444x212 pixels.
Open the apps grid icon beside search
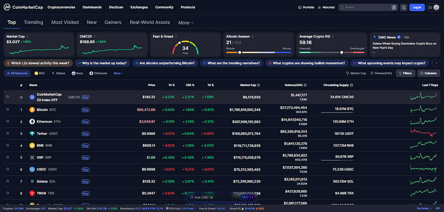(x=404, y=7)
